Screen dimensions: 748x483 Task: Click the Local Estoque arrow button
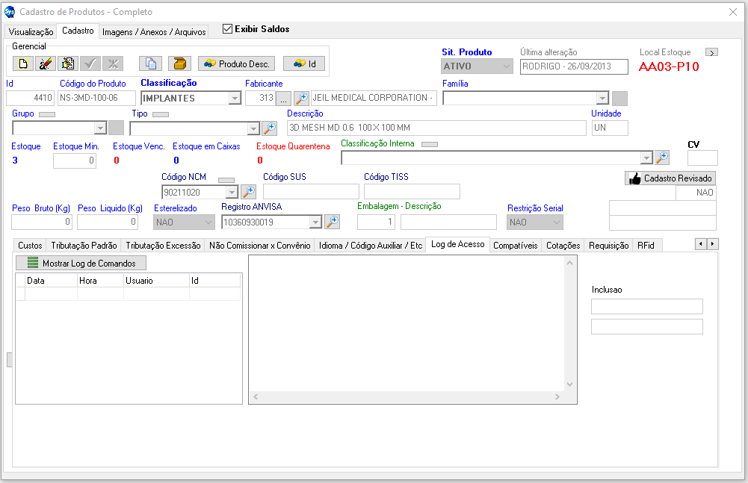point(711,52)
